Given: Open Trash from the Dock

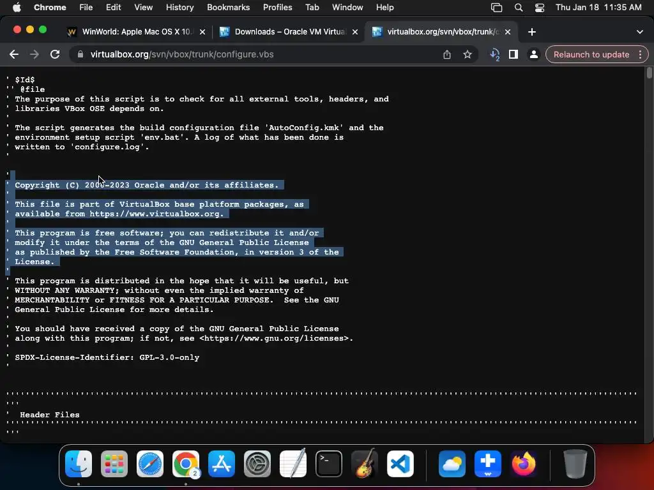Looking at the screenshot, I should [575, 464].
